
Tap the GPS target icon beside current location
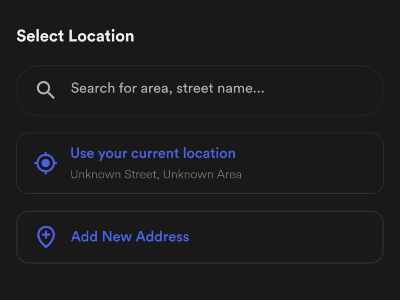click(x=46, y=163)
